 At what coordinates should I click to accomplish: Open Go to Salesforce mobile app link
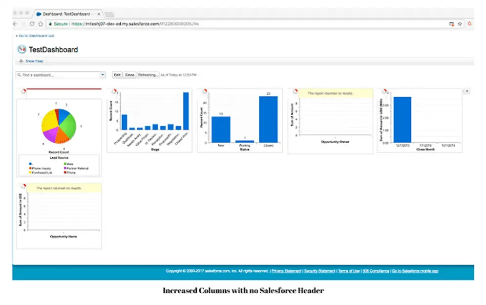pyautogui.click(x=415, y=271)
